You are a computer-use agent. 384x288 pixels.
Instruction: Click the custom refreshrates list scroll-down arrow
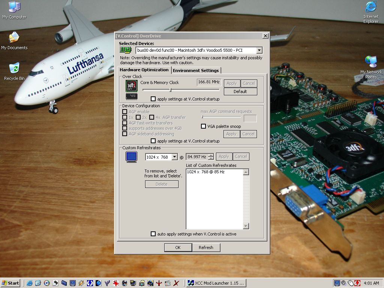coord(246,226)
